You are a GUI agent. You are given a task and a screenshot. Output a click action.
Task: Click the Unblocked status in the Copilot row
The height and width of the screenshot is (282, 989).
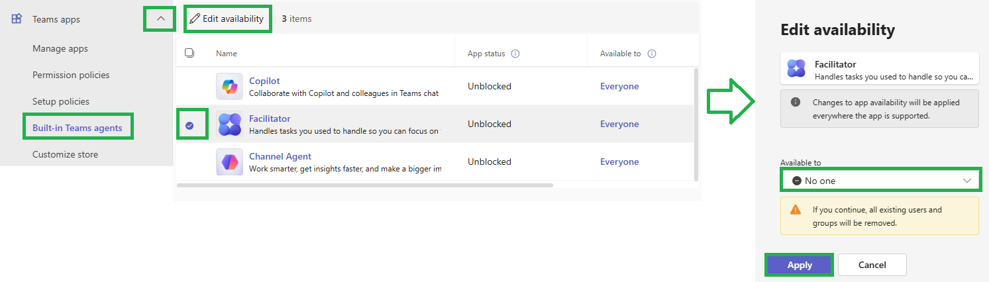[490, 86]
